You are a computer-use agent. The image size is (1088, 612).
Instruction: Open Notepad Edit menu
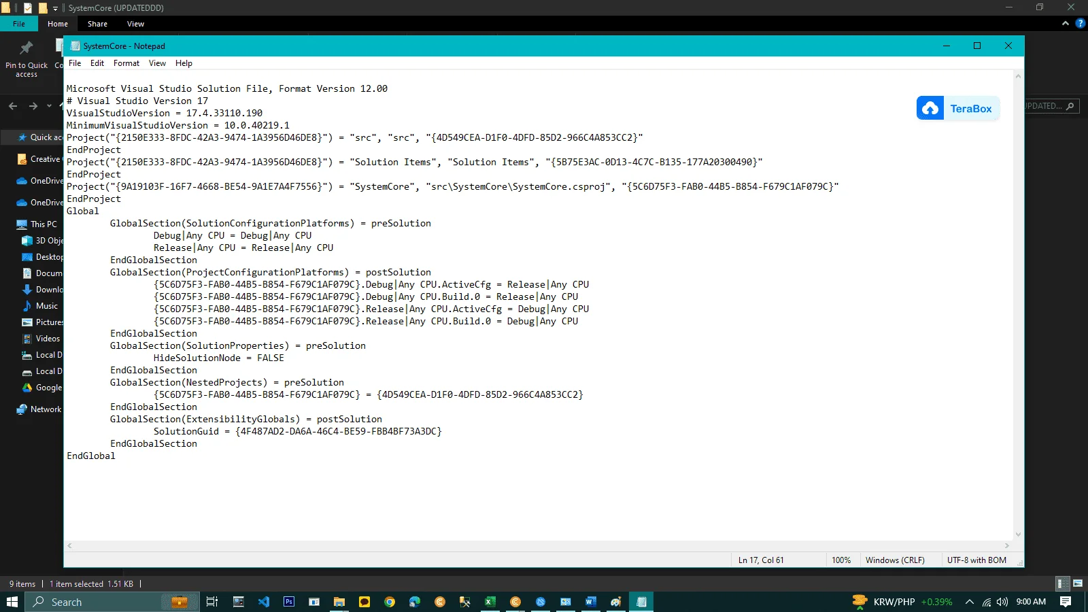[x=97, y=63]
